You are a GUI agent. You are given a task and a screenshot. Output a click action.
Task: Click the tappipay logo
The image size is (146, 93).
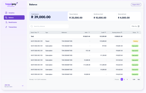coord(11,4)
